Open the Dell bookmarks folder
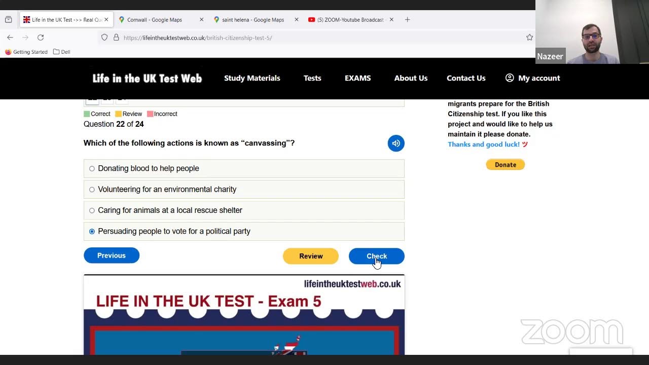 click(x=62, y=52)
